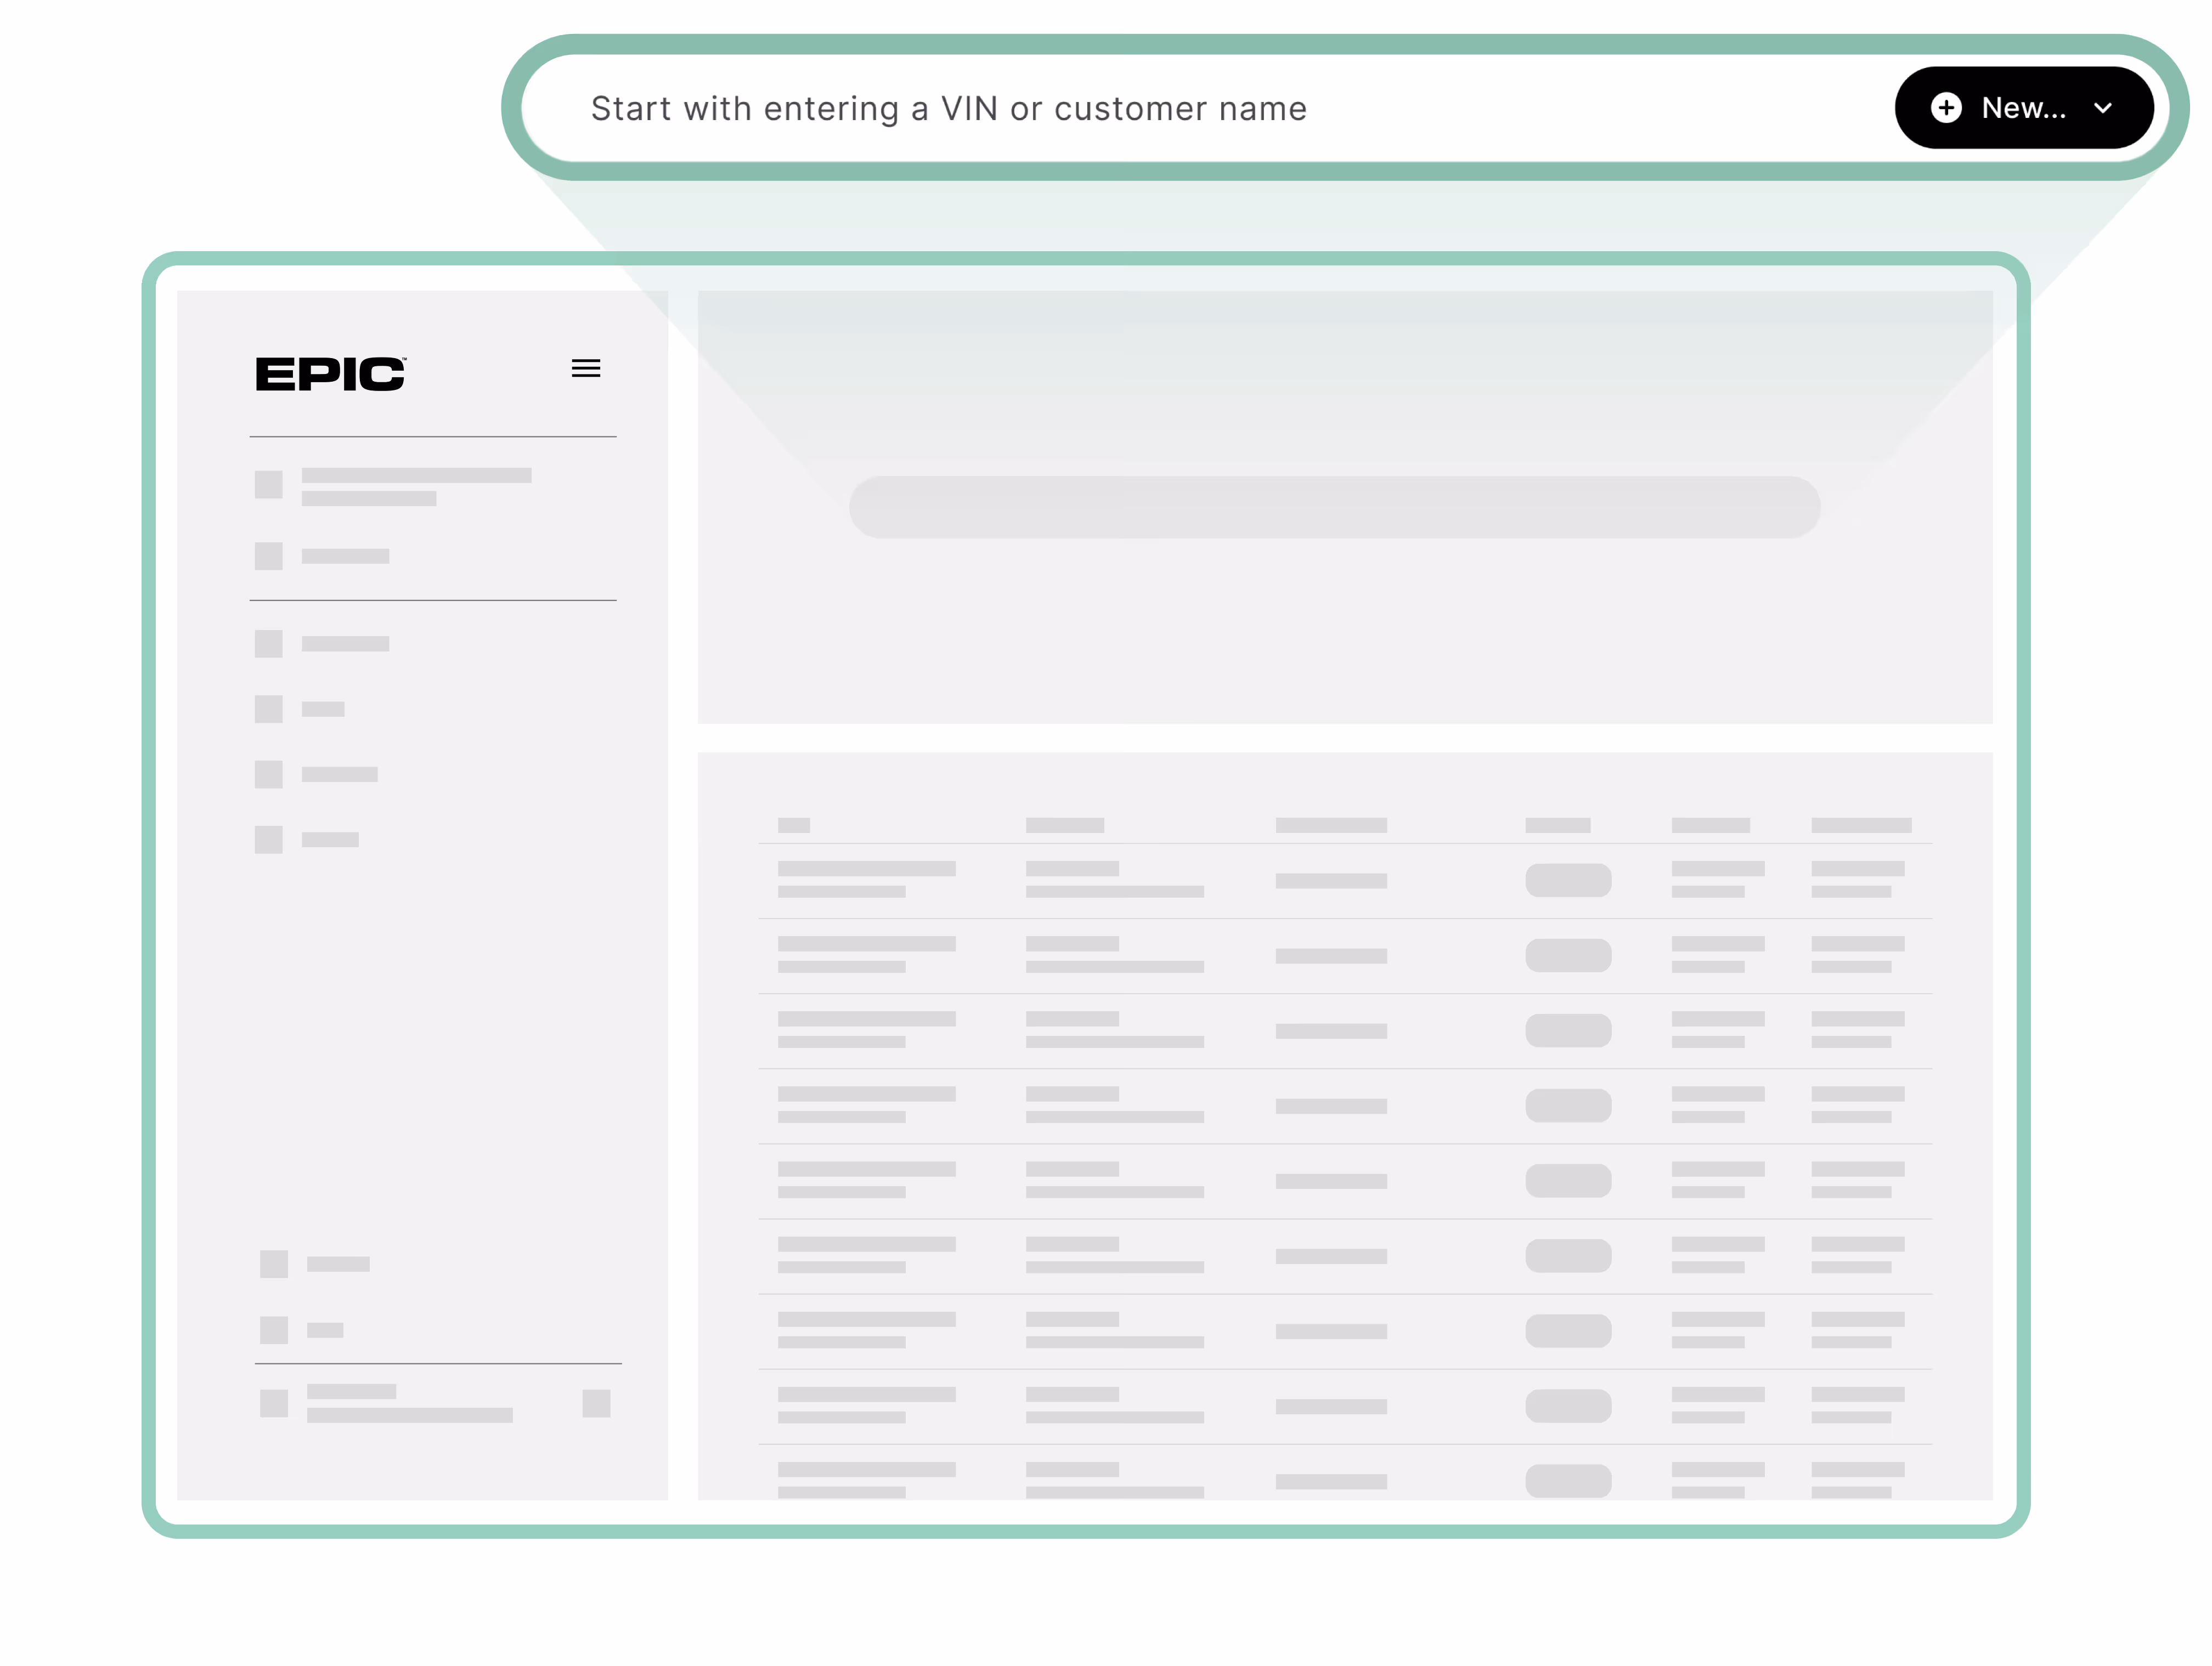The image size is (2212, 1666).
Task: Click the plus icon in New button
Action: pos(1946,108)
